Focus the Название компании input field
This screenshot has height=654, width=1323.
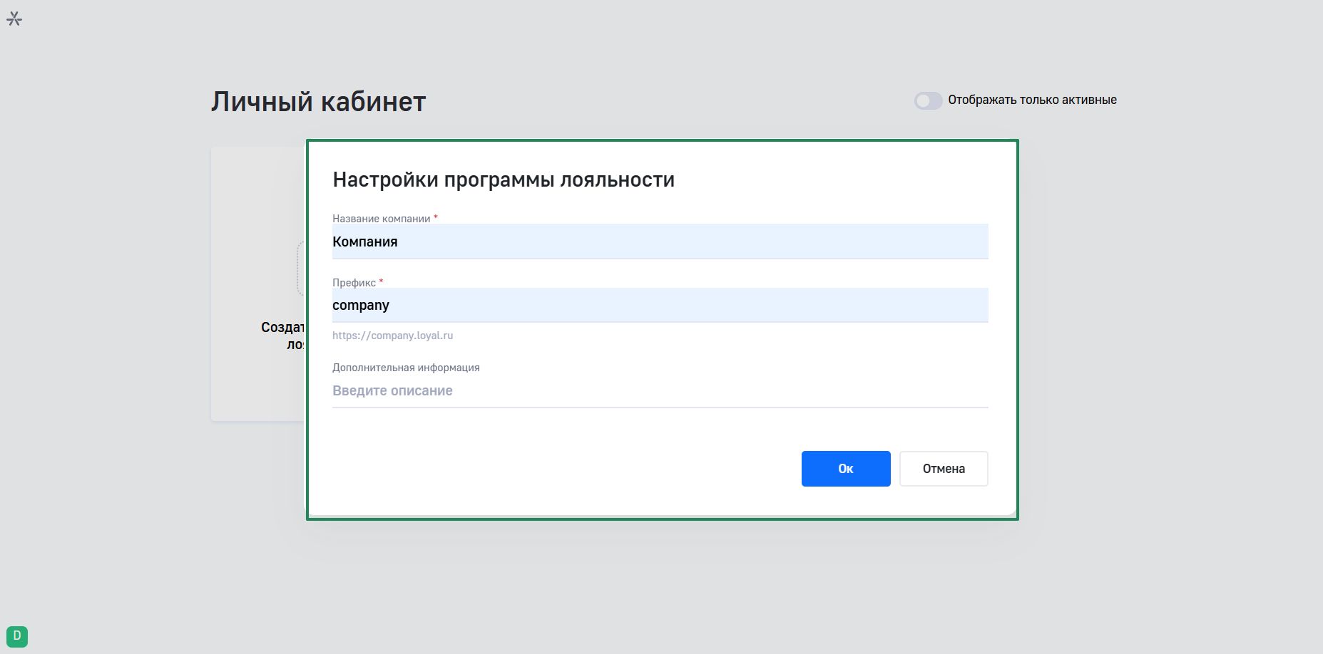click(x=660, y=242)
